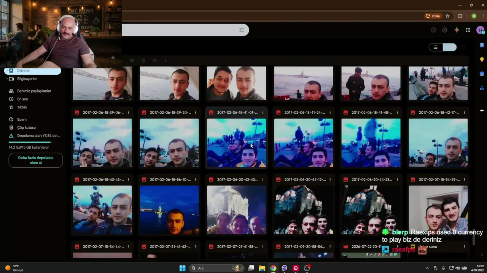The height and width of the screenshot is (273, 487).
Task: Open Drive settings gear
Action: pos(445,30)
